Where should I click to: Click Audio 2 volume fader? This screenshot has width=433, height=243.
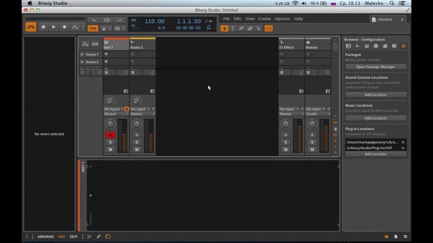(150, 136)
